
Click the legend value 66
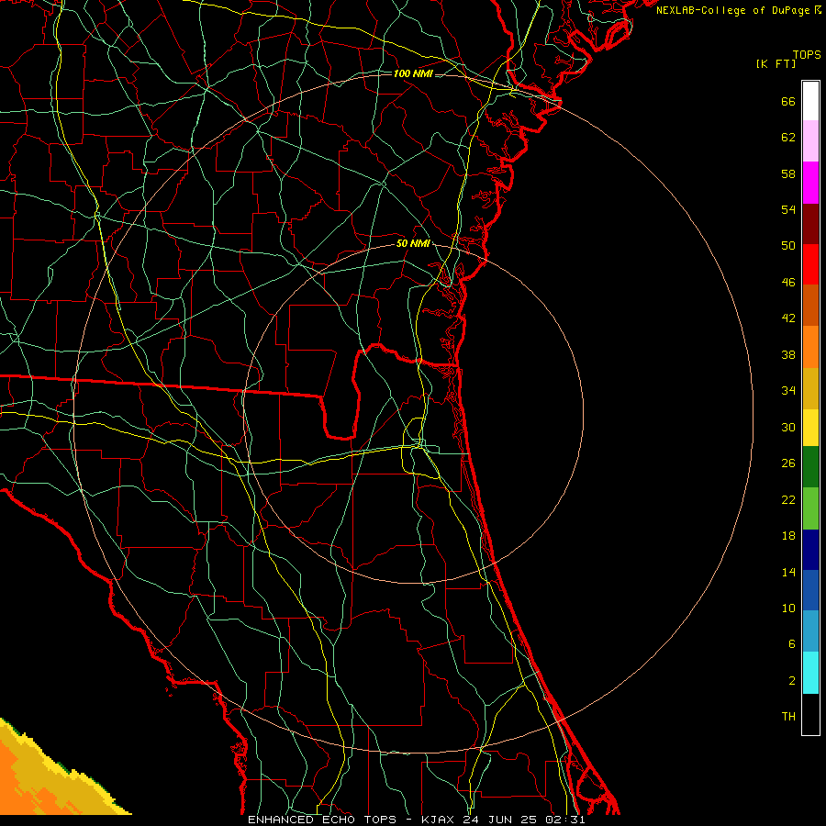tap(788, 101)
